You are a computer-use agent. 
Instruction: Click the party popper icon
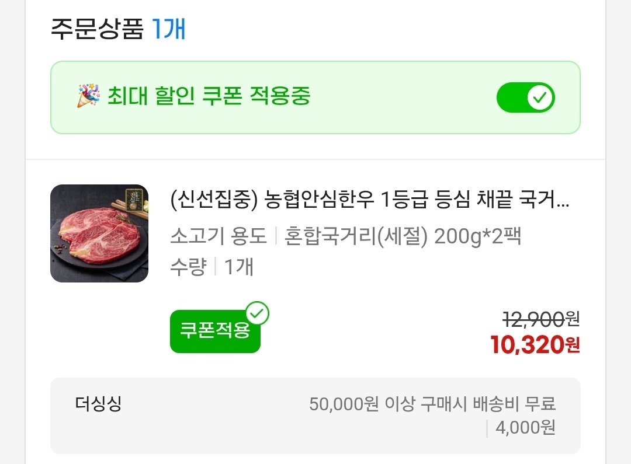tap(88, 96)
